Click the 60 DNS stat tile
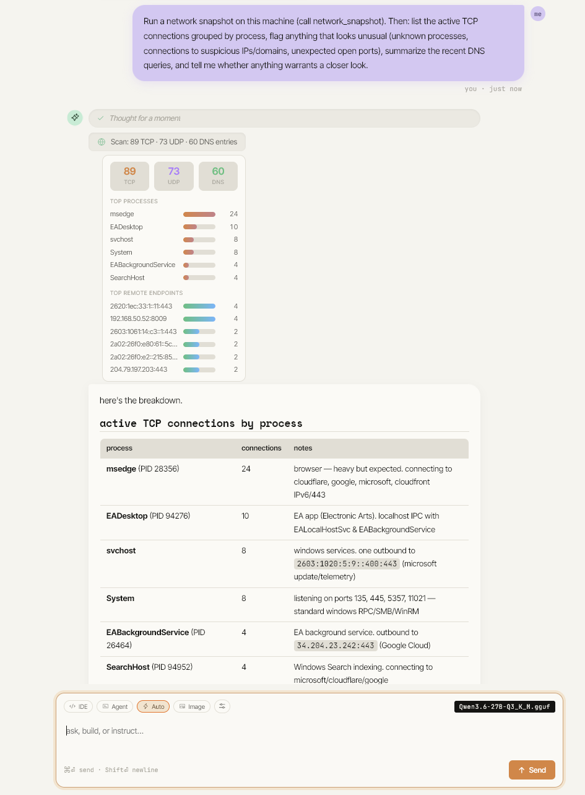The width and height of the screenshot is (585, 795). click(x=219, y=176)
